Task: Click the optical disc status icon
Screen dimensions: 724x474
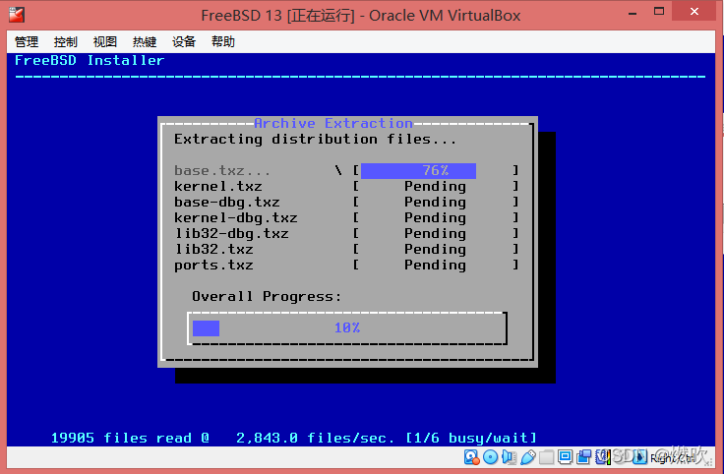Action: point(490,457)
